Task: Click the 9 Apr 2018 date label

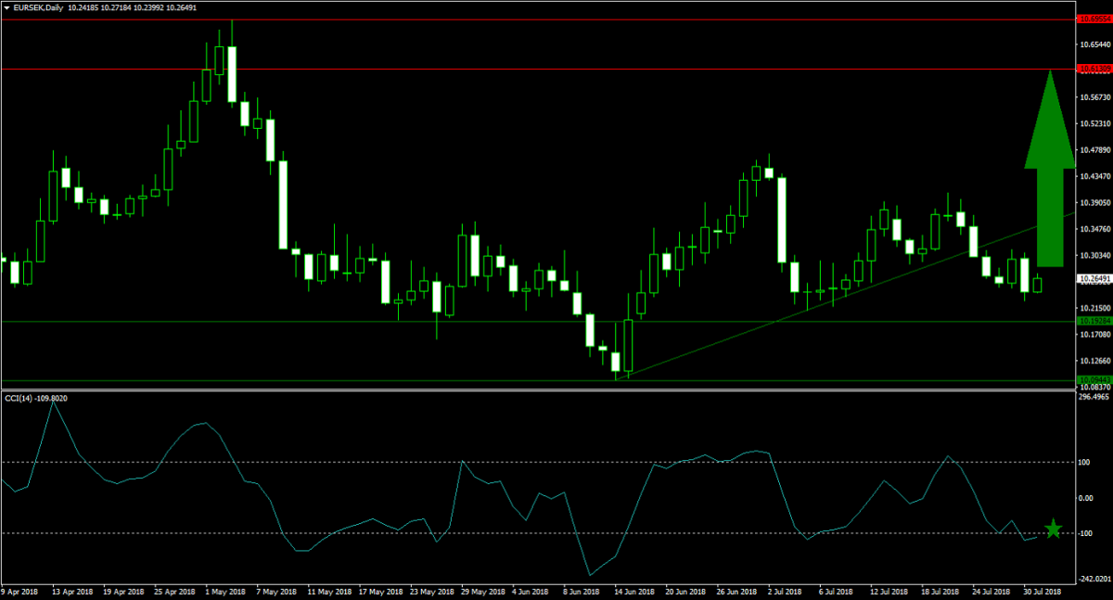Action: [21, 591]
